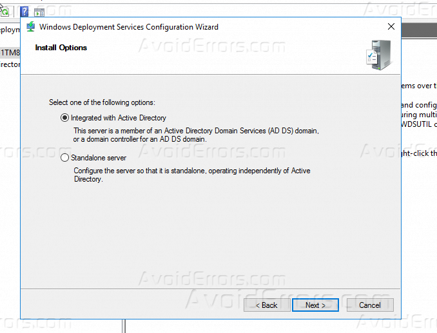
Task: Click the wizard window title text
Action: pos(129,27)
